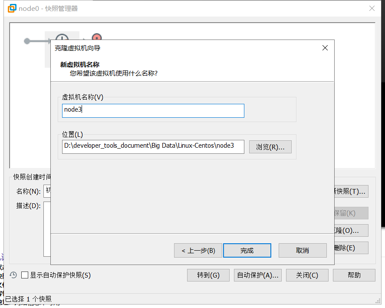Open help using the 帮助 button
The height and width of the screenshot is (308, 385).
click(x=354, y=275)
